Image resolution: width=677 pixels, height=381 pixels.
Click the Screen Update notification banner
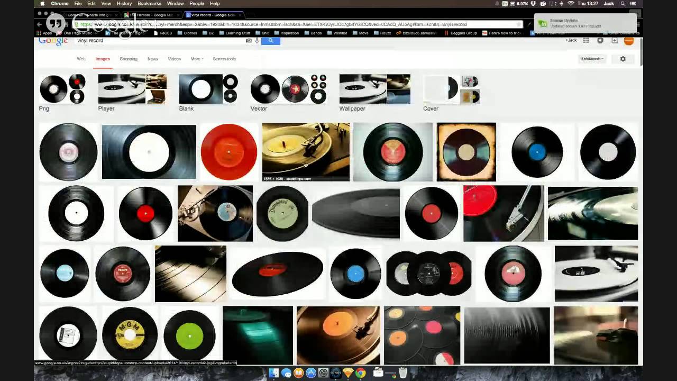[584, 23]
